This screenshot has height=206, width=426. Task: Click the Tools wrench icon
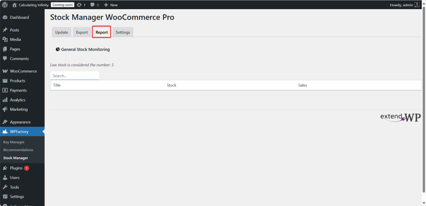[x=5, y=187]
